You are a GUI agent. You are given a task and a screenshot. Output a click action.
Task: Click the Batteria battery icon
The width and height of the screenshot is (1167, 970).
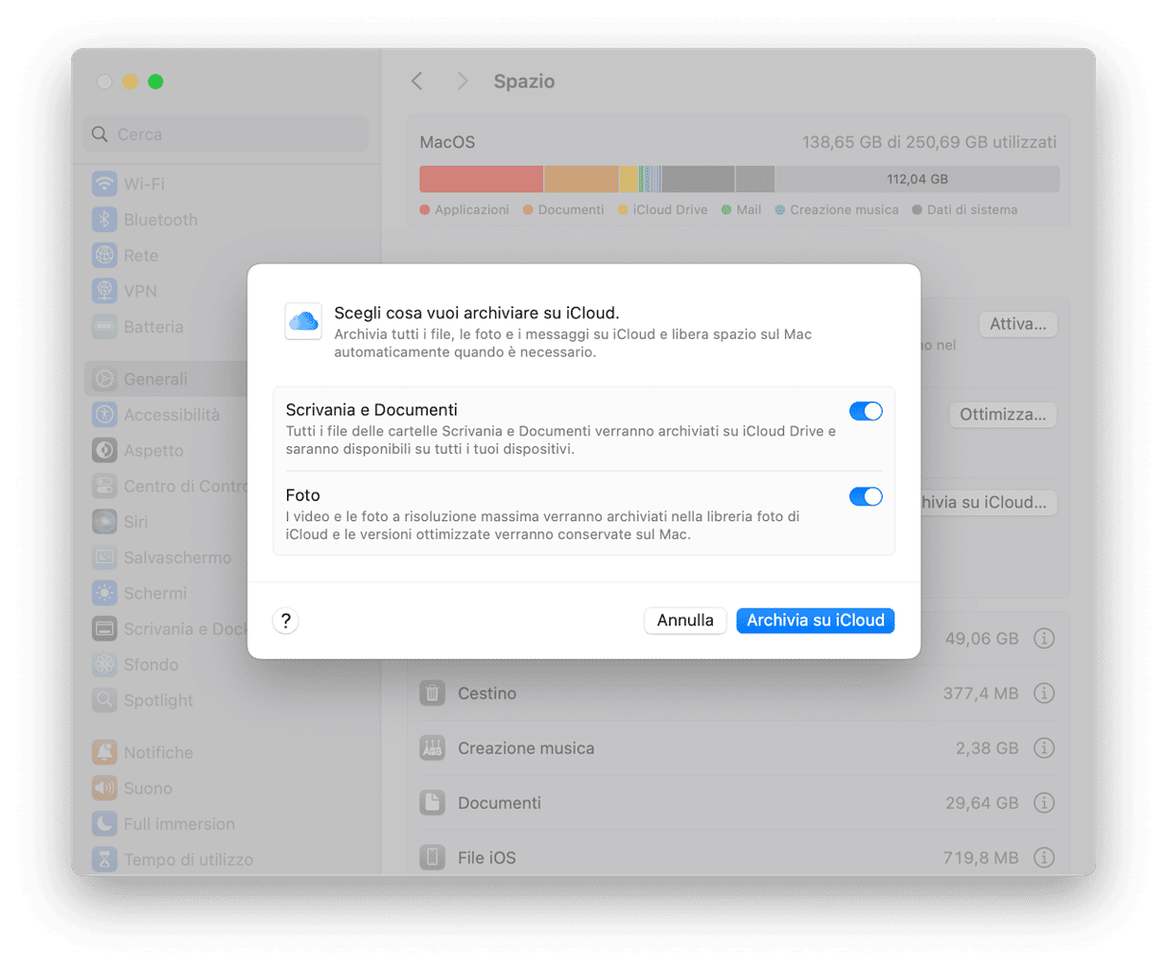coord(105,327)
